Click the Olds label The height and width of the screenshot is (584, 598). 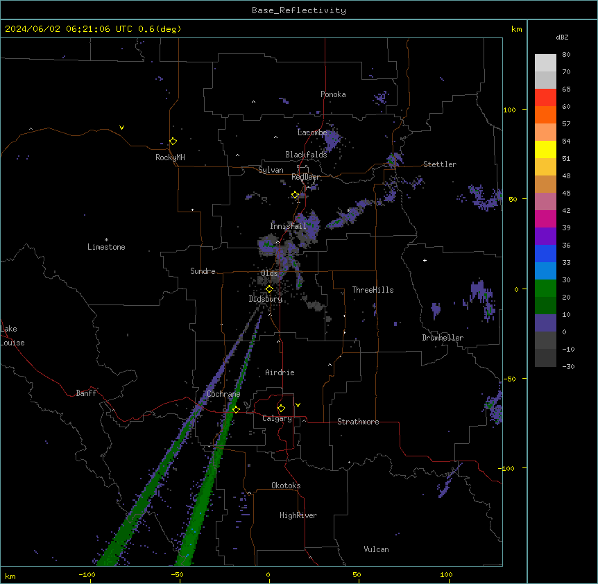tap(269, 273)
